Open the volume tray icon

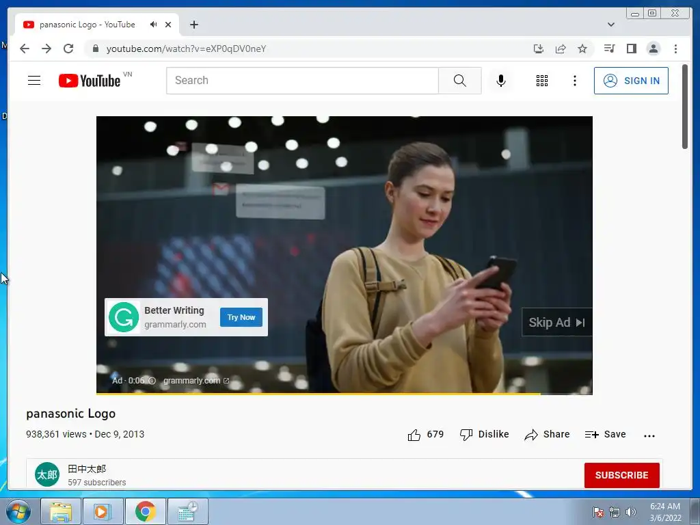click(630, 512)
